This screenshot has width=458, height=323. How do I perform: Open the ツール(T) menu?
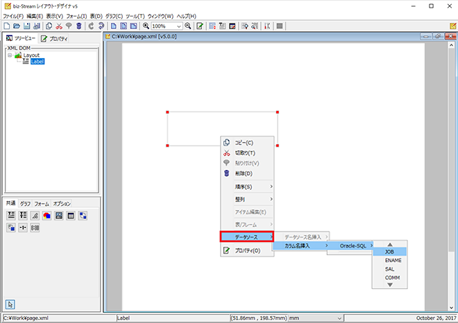(135, 16)
